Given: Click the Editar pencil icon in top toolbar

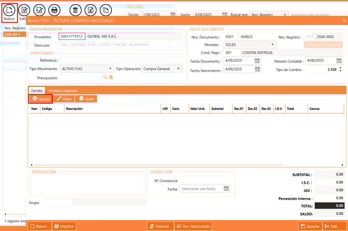Looking at the screenshot, I should [24, 10].
